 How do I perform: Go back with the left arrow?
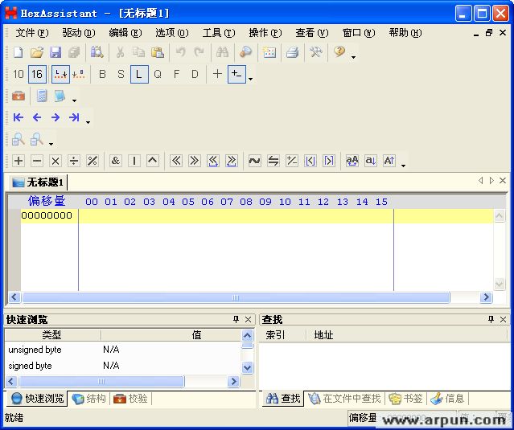pos(37,117)
